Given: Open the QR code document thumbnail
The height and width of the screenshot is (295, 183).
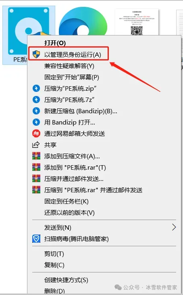Looking at the screenshot, I should 137,22.
